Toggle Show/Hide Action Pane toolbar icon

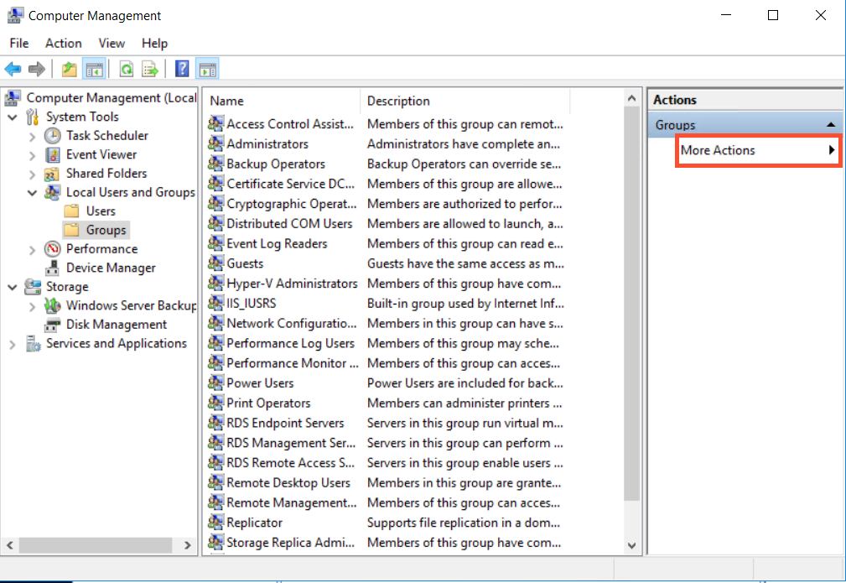207,69
